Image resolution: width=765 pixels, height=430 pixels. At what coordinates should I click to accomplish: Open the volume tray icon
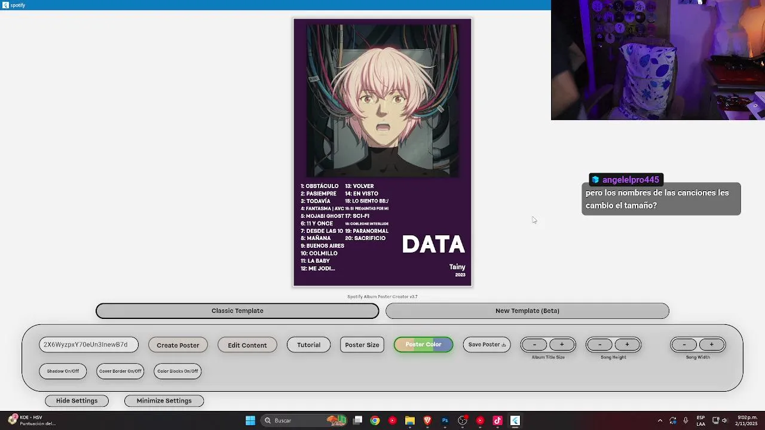pos(724,420)
